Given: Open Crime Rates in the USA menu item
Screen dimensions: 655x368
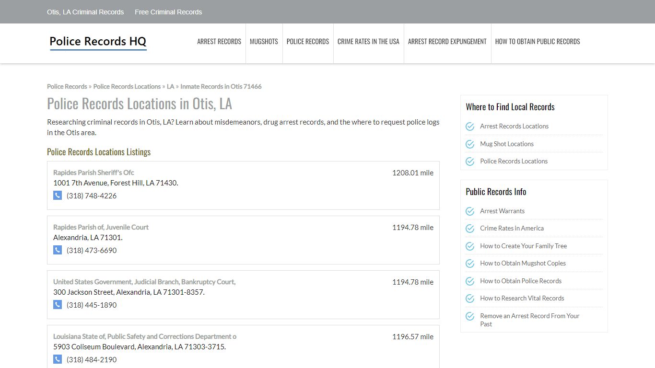Looking at the screenshot, I should pos(368,42).
